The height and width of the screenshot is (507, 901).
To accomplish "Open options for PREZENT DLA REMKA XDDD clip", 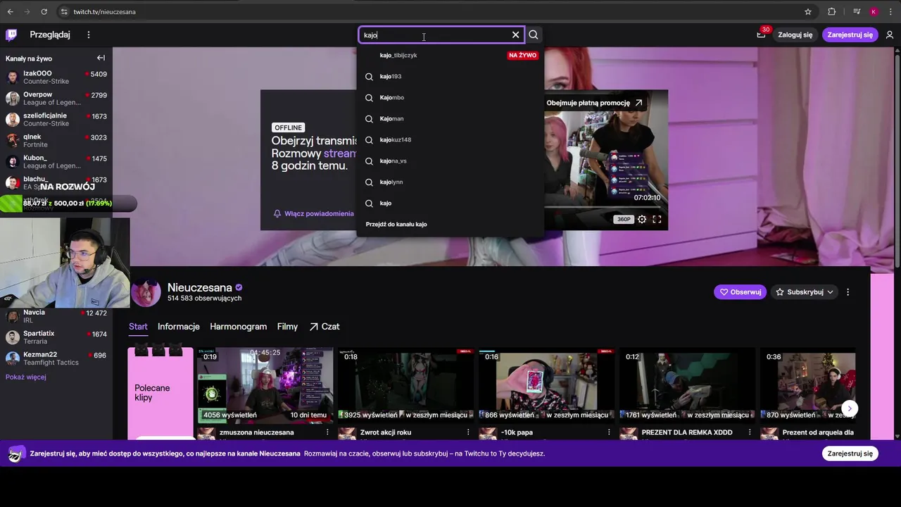I will click(750, 432).
